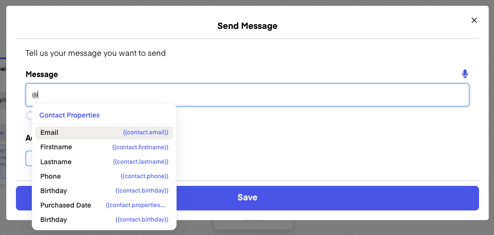The image size is (494, 235).
Task: Click the {{contact.email}} variable token
Action: click(x=146, y=132)
